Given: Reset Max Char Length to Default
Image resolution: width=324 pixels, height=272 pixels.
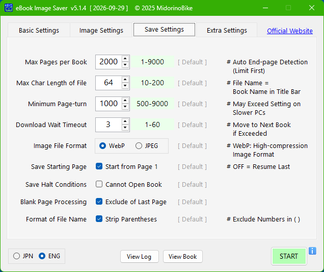Looking at the screenshot, I should pyautogui.click(x=192, y=83).
